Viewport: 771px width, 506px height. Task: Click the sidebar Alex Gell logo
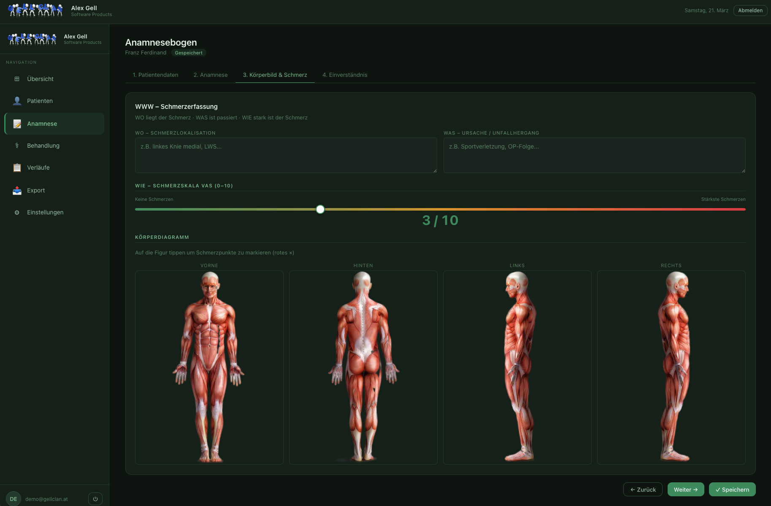point(32,39)
